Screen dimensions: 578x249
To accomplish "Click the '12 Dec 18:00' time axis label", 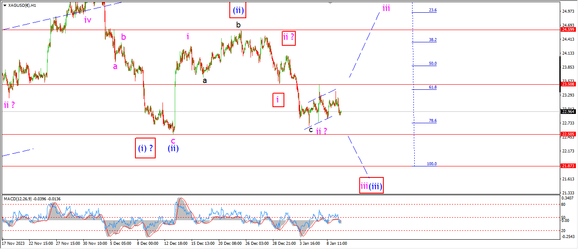I will click(176, 243).
